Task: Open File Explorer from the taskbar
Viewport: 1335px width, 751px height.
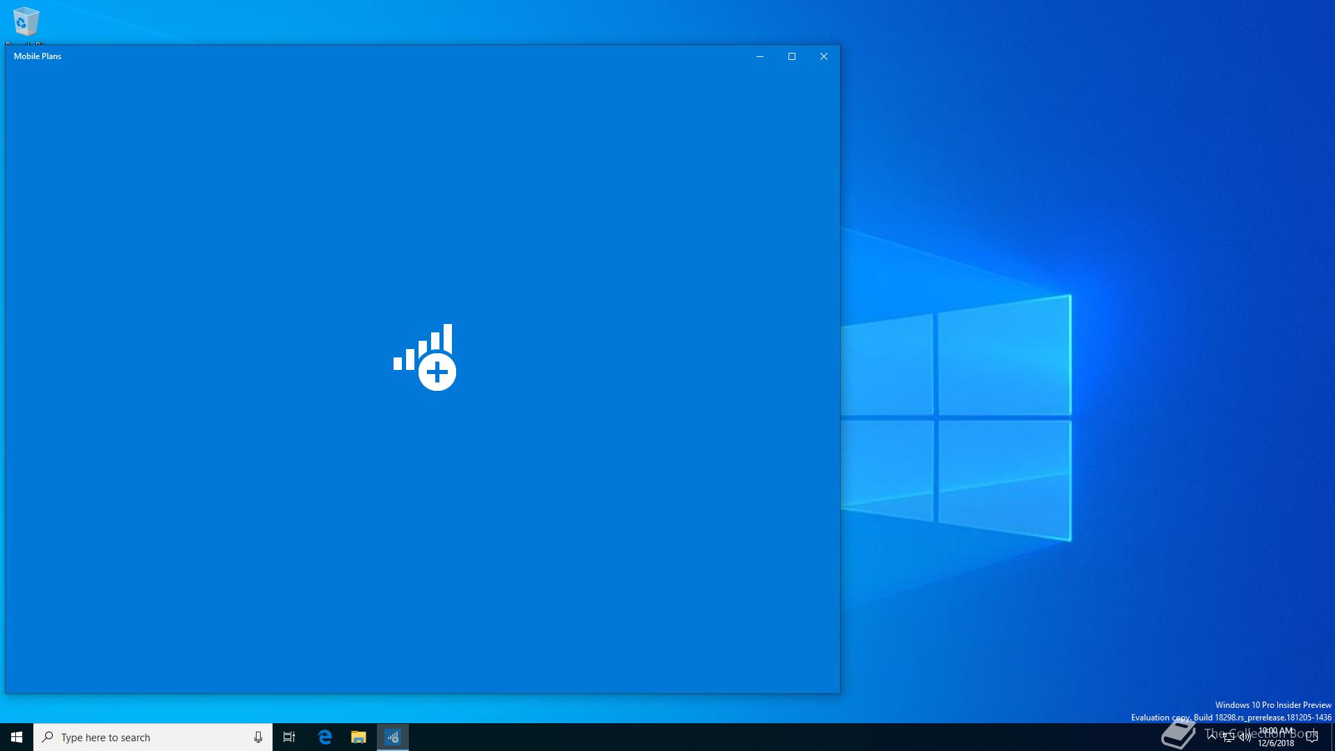Action: coord(358,737)
